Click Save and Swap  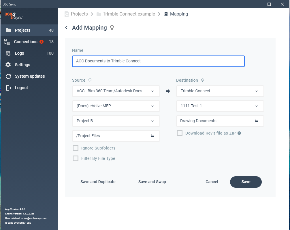pyautogui.click(x=152, y=182)
